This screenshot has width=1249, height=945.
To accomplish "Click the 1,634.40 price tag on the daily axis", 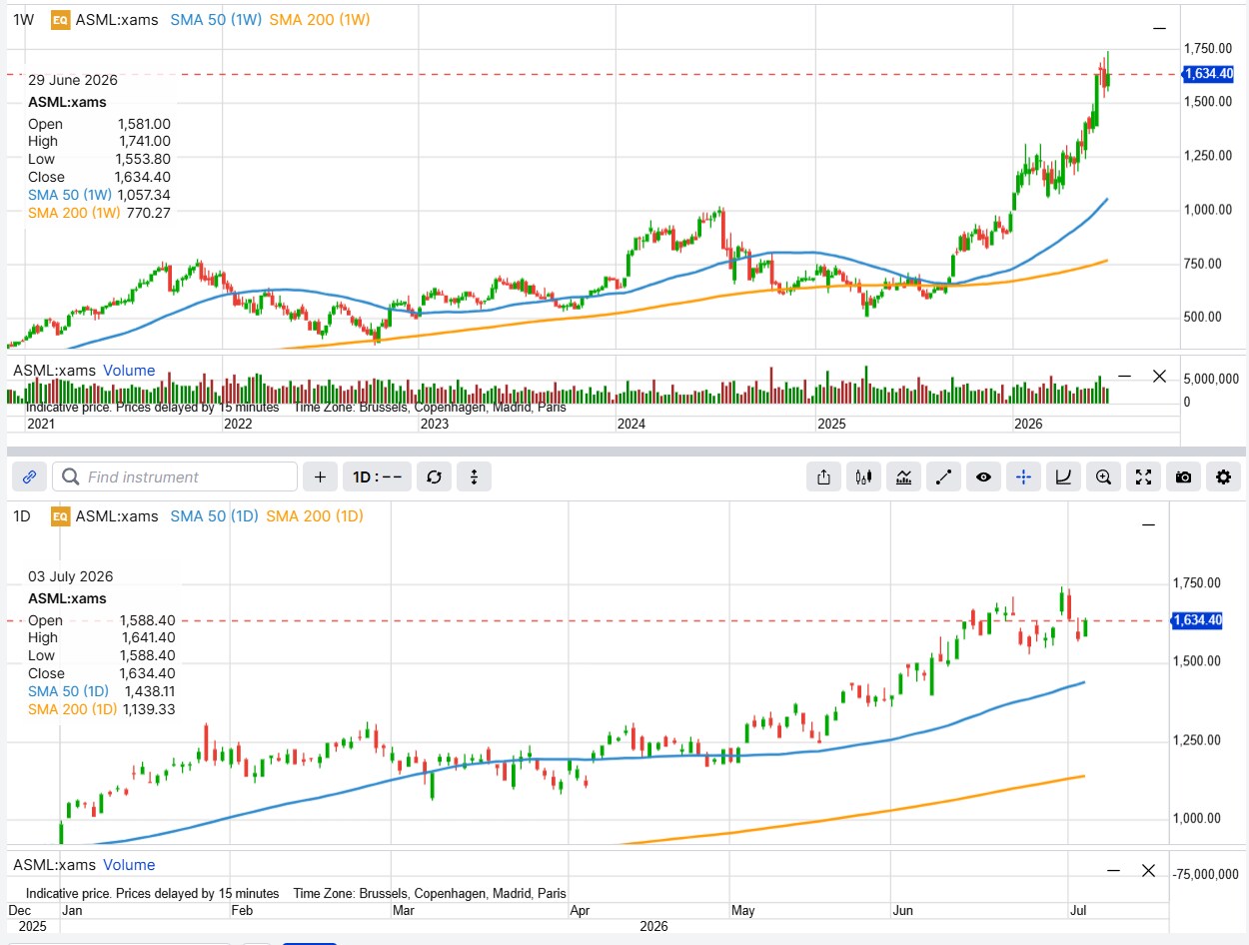I will [1197, 620].
